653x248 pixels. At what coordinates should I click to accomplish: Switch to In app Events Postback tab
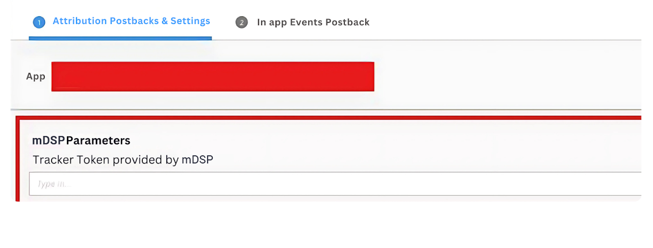(x=313, y=22)
